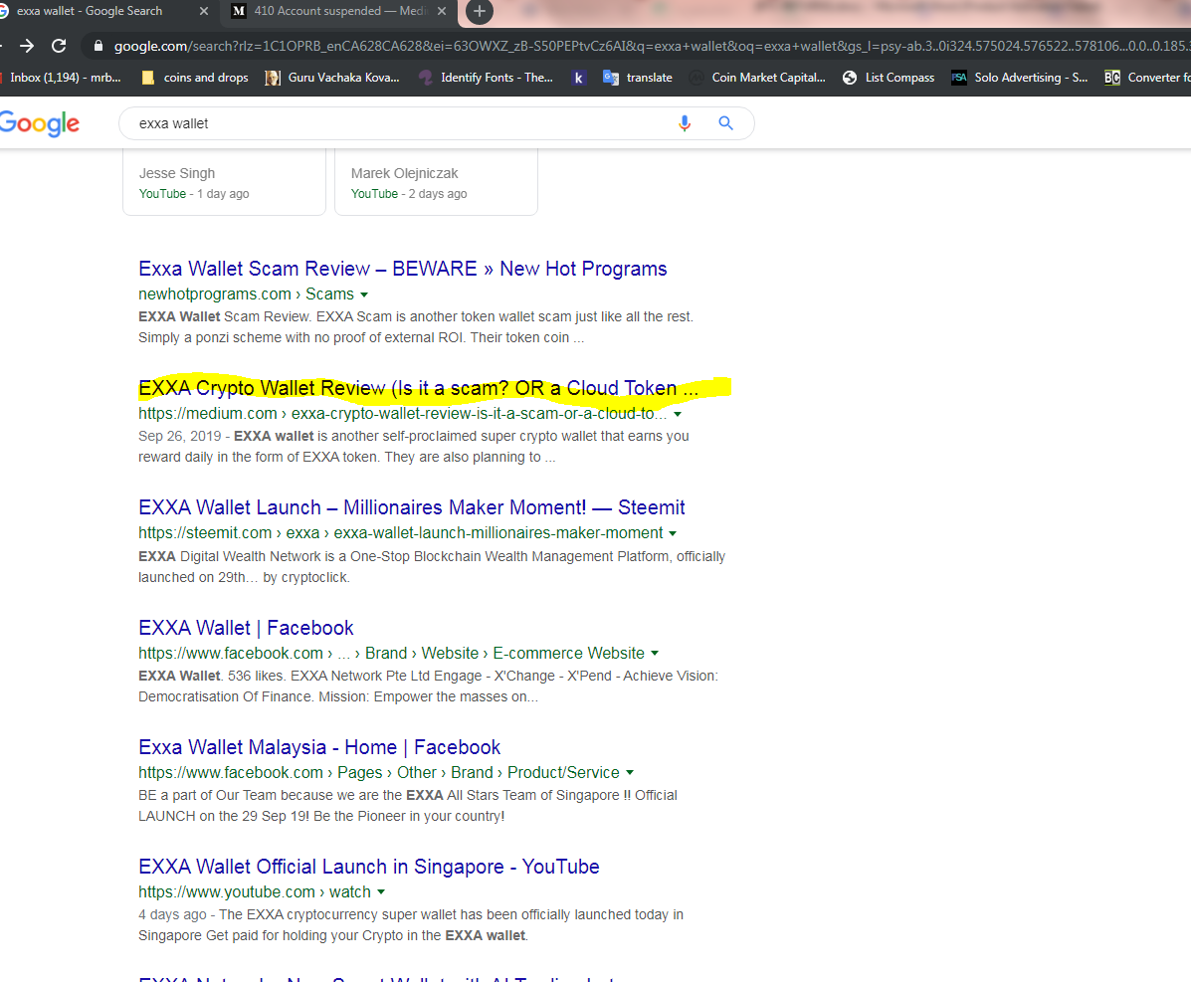Open the Solo Advertising bookmark
1191x982 pixels.
[1020, 78]
